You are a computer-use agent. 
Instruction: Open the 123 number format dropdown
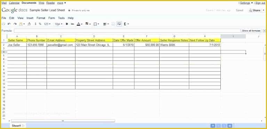(x=47, y=24)
